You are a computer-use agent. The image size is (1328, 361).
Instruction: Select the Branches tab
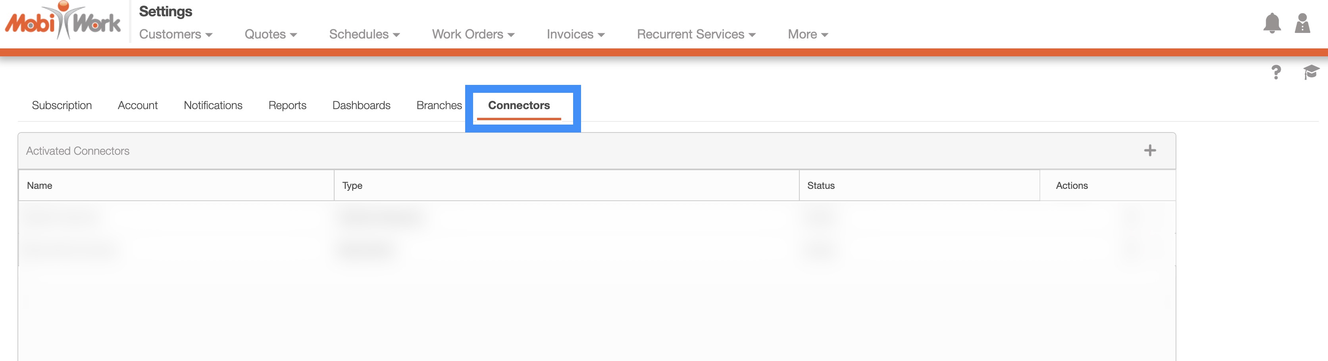(x=439, y=105)
